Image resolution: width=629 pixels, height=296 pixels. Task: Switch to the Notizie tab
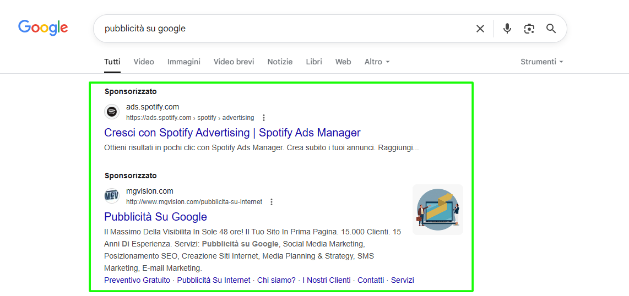280,62
